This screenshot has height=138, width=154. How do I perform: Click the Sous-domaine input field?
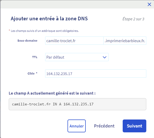74,41
